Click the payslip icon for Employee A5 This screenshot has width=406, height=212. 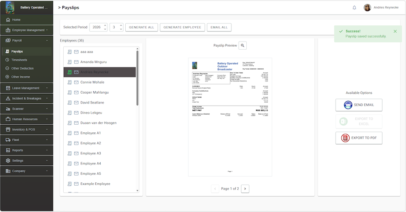pyautogui.click(x=69, y=174)
